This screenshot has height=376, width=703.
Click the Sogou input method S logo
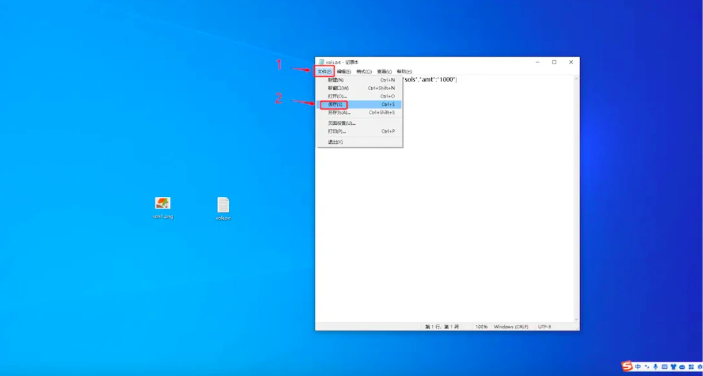(627, 367)
